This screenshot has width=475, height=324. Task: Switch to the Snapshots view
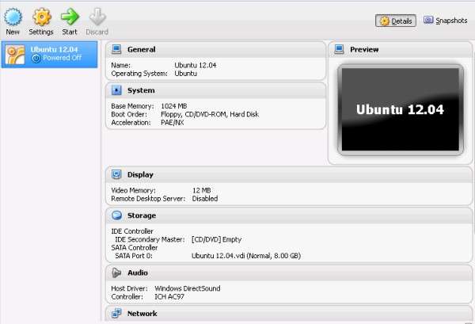445,21
